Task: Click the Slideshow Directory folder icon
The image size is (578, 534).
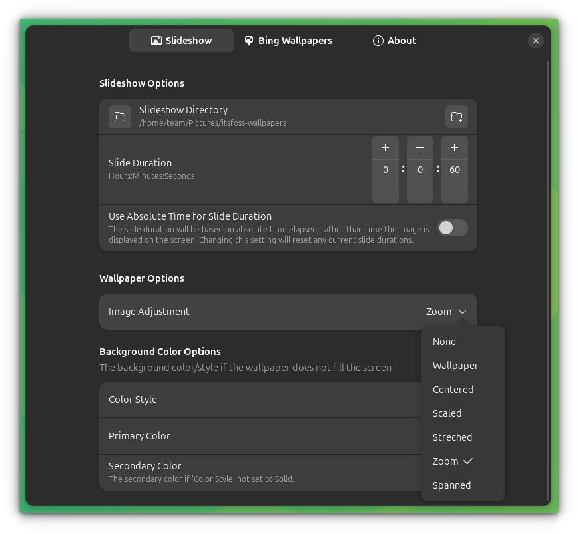Action: pos(120,116)
